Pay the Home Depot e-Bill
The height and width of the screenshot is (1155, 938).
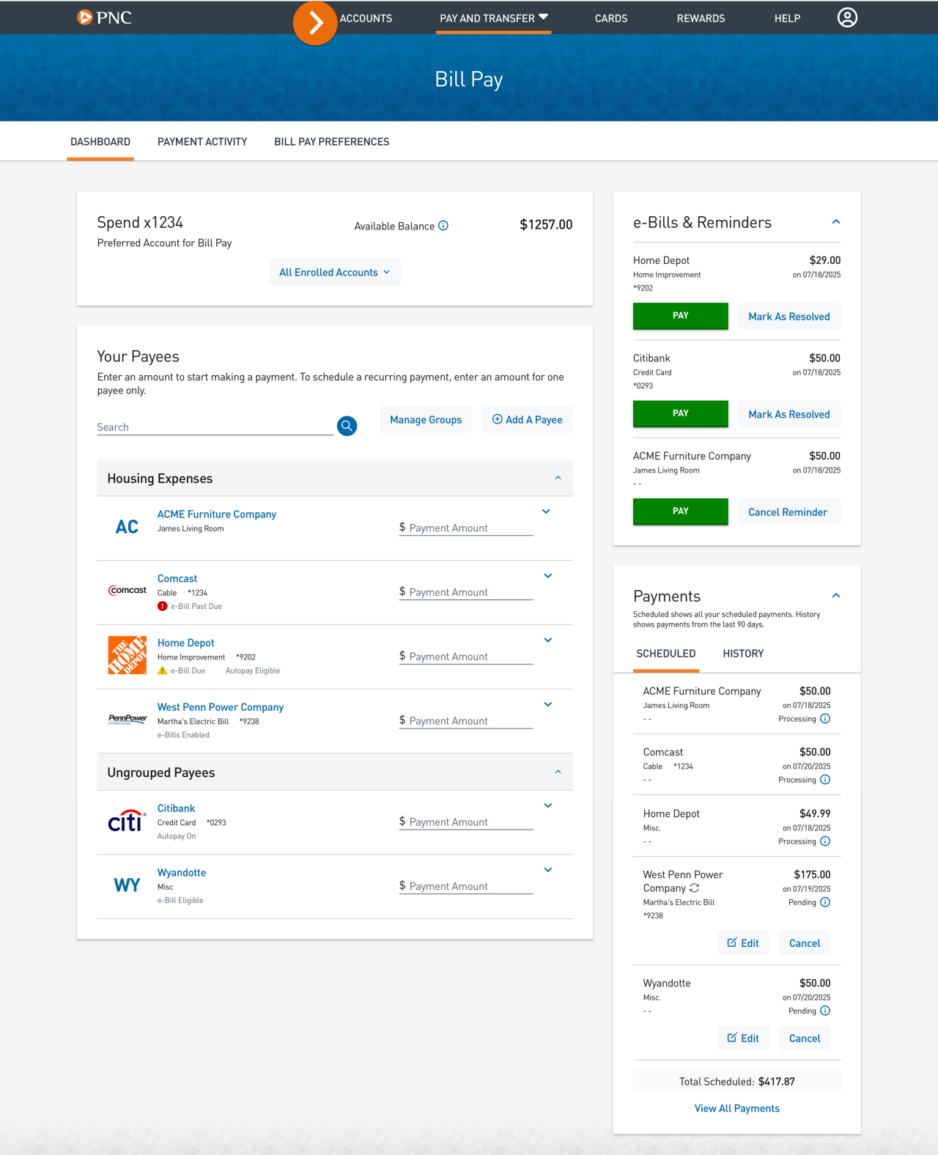point(681,316)
